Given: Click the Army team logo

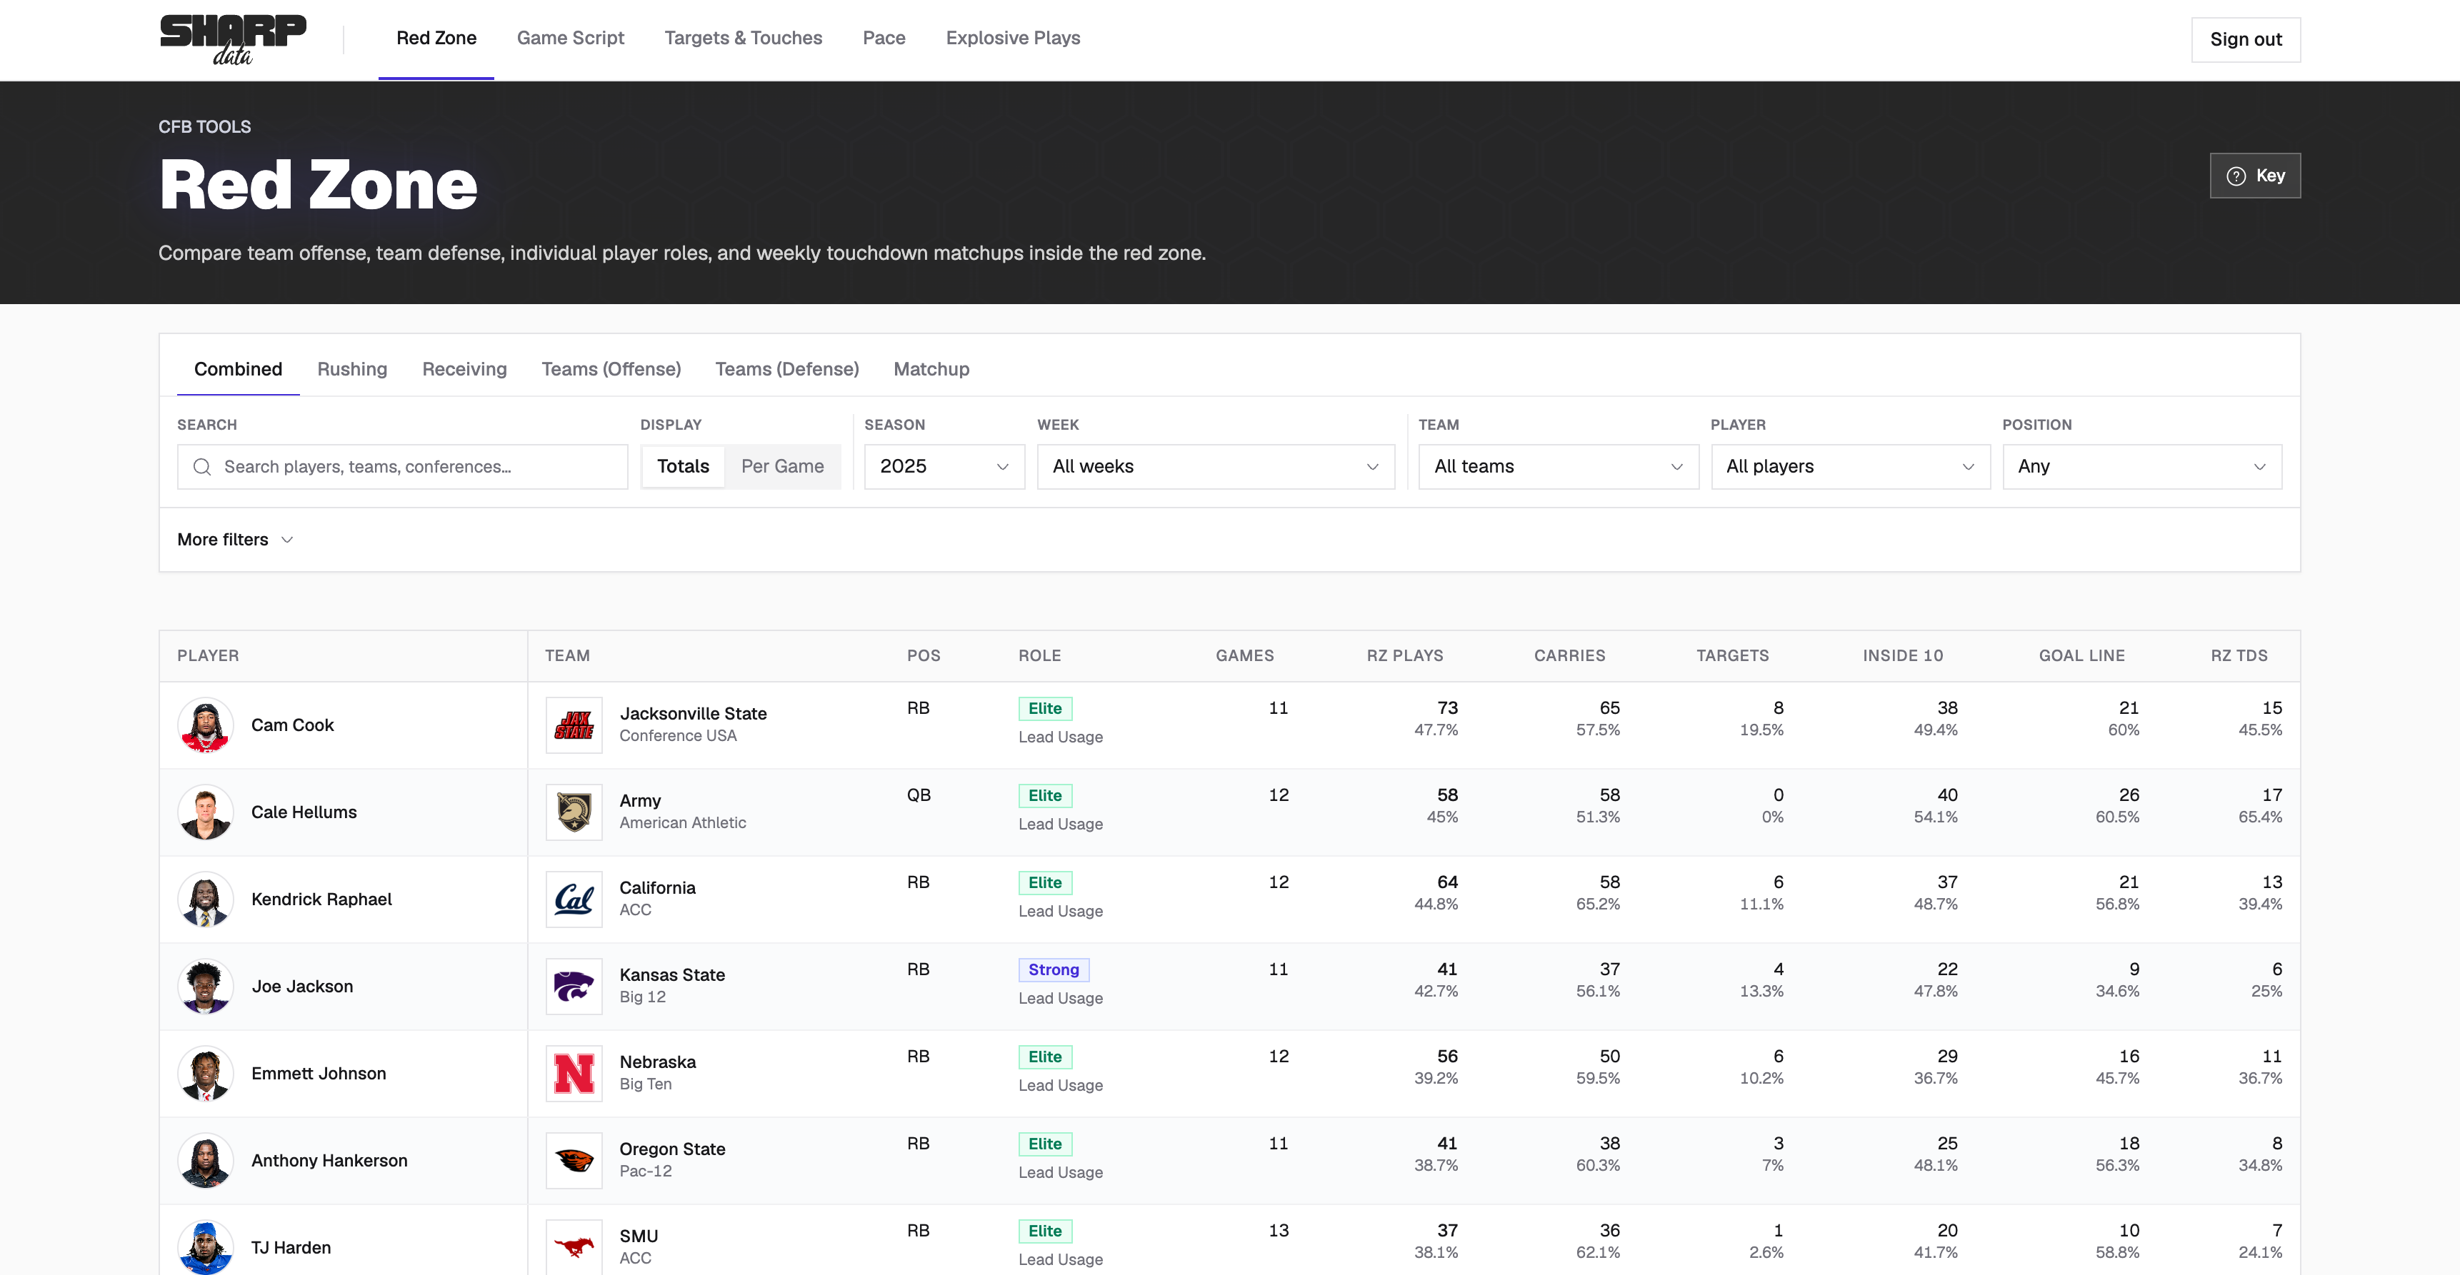Looking at the screenshot, I should [x=574, y=812].
